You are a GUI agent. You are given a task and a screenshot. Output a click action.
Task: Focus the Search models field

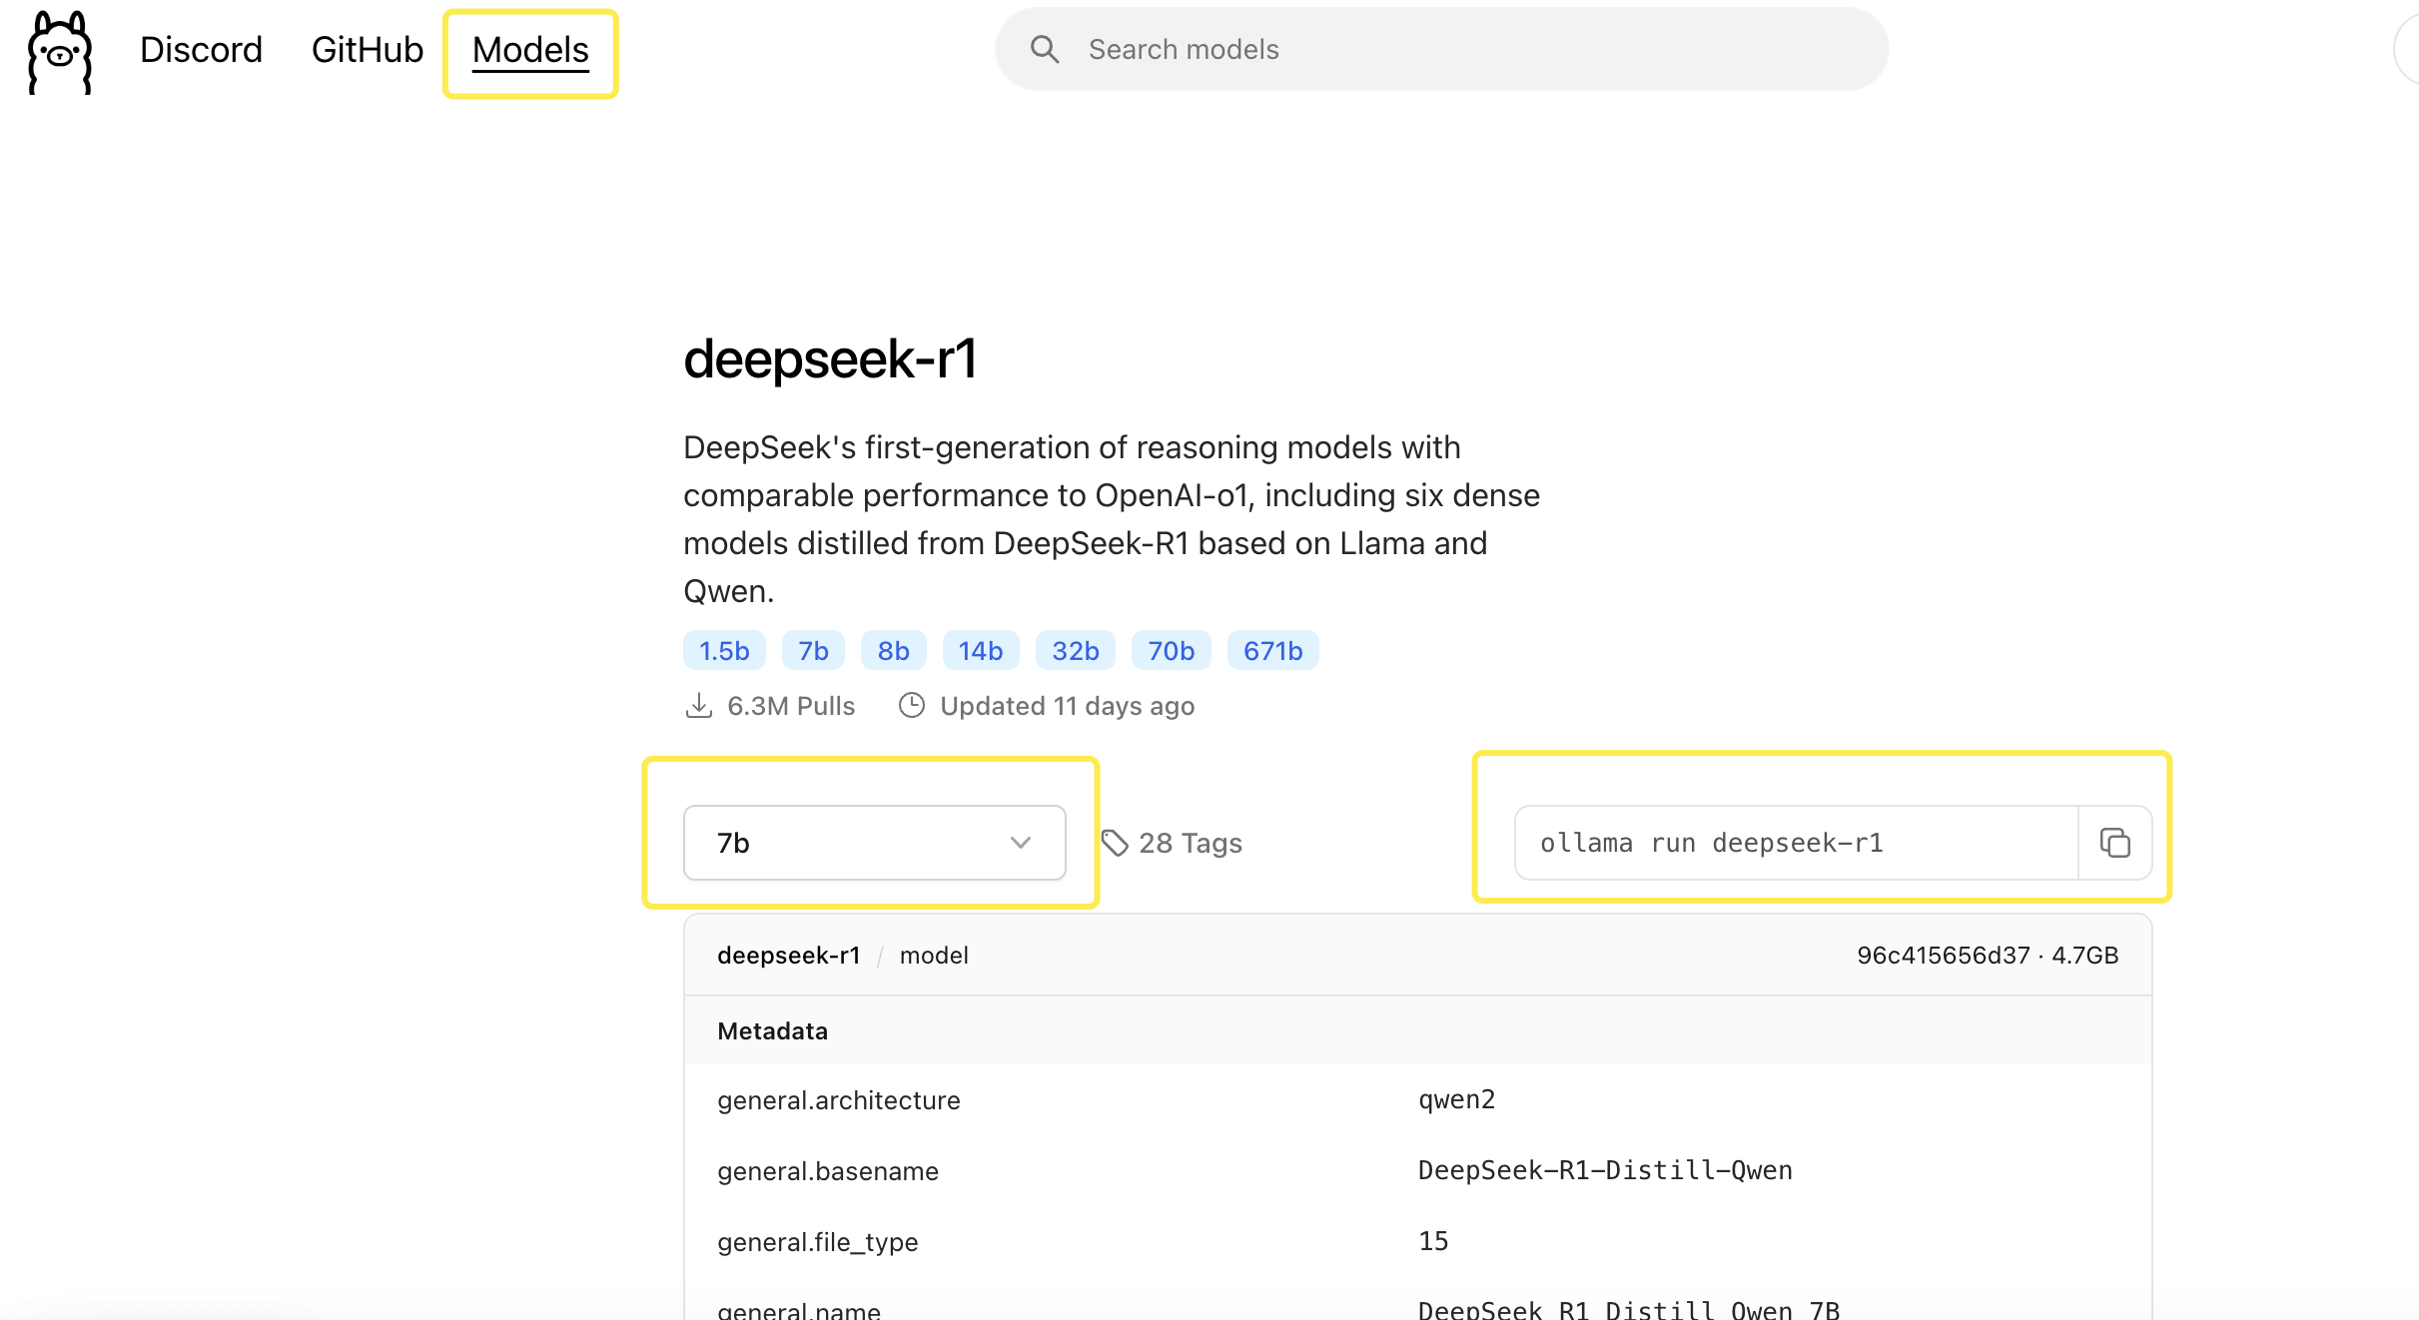tap(1458, 49)
